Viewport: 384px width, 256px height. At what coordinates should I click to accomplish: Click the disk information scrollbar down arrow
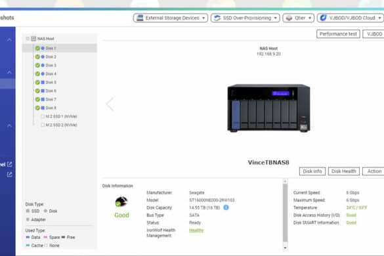285,248
